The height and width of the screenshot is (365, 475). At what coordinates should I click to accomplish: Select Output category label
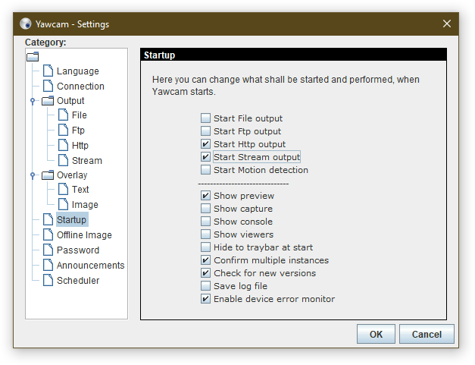pyautogui.click(x=70, y=101)
